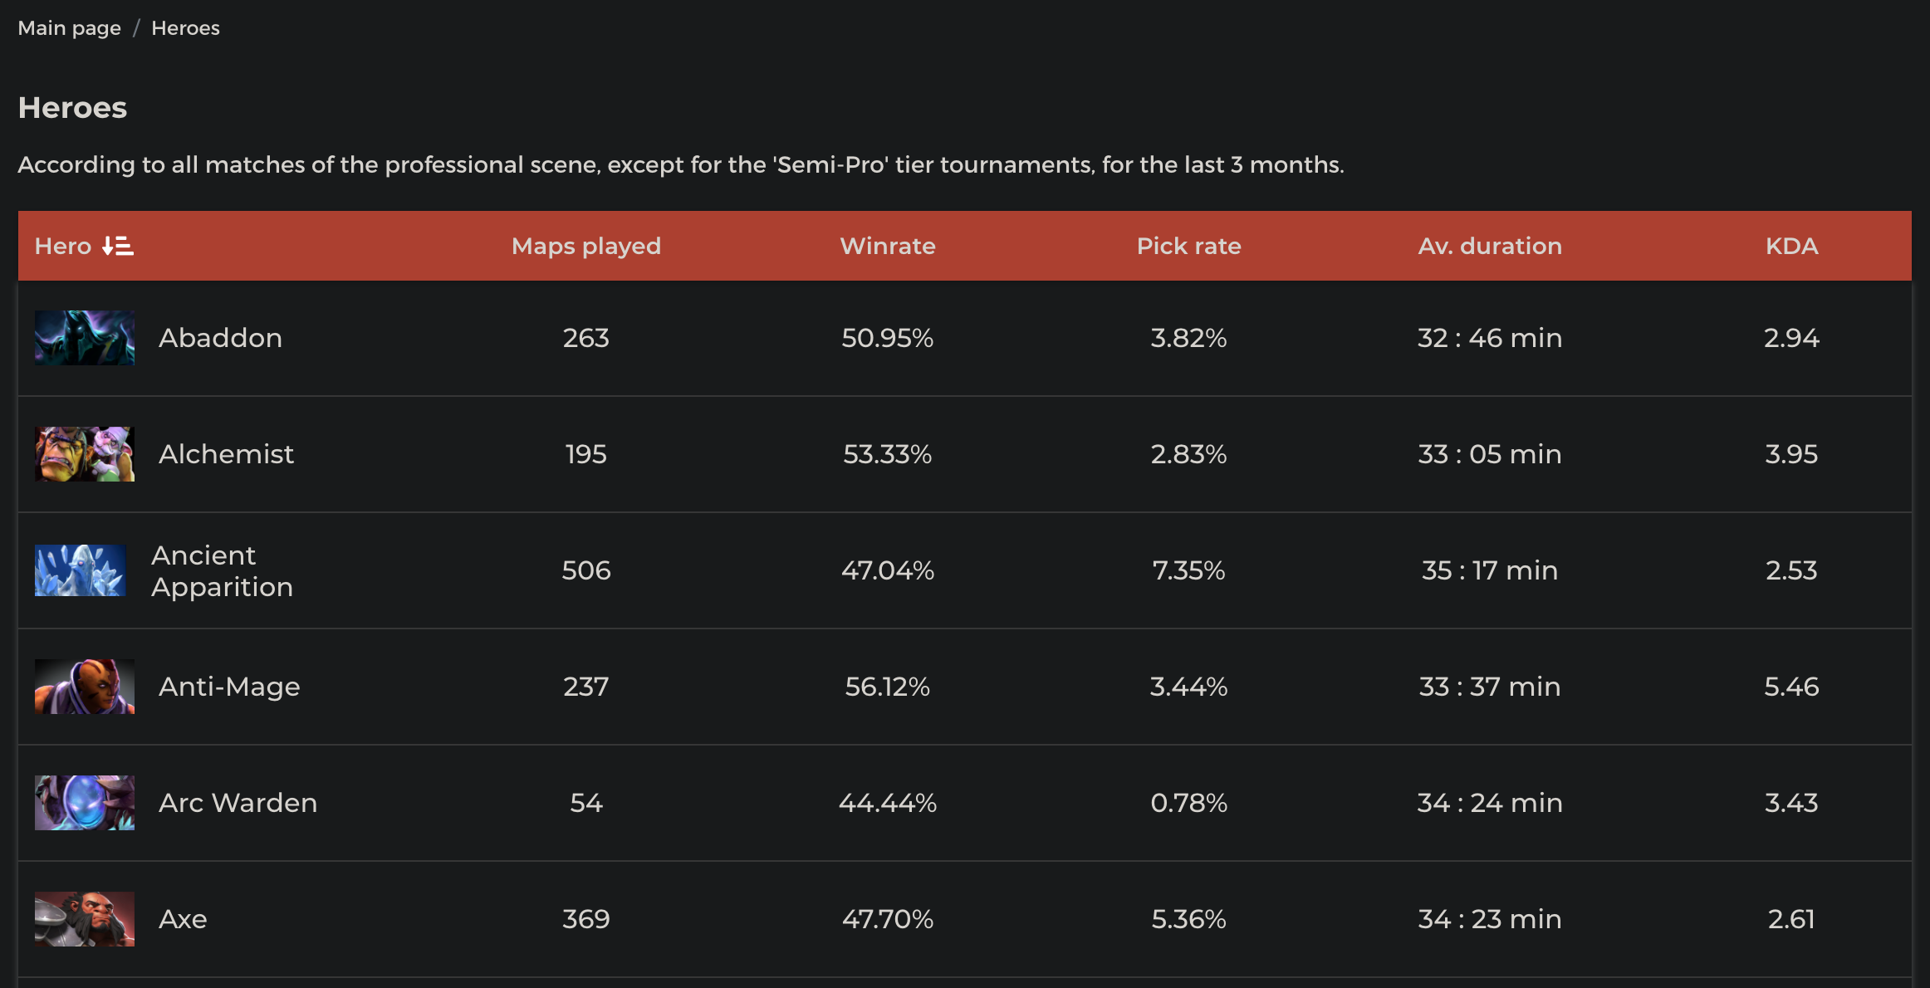Sort by Hero column header
This screenshot has height=988, width=1930.
point(63,247)
